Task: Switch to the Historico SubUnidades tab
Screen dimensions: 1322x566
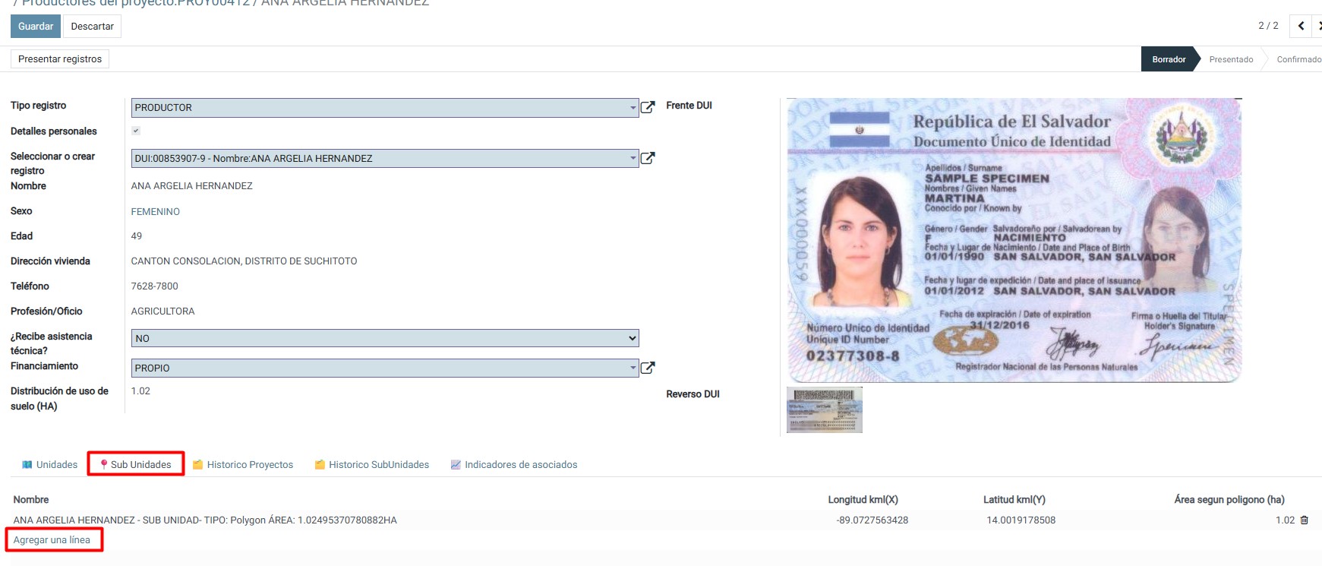Action: (378, 465)
